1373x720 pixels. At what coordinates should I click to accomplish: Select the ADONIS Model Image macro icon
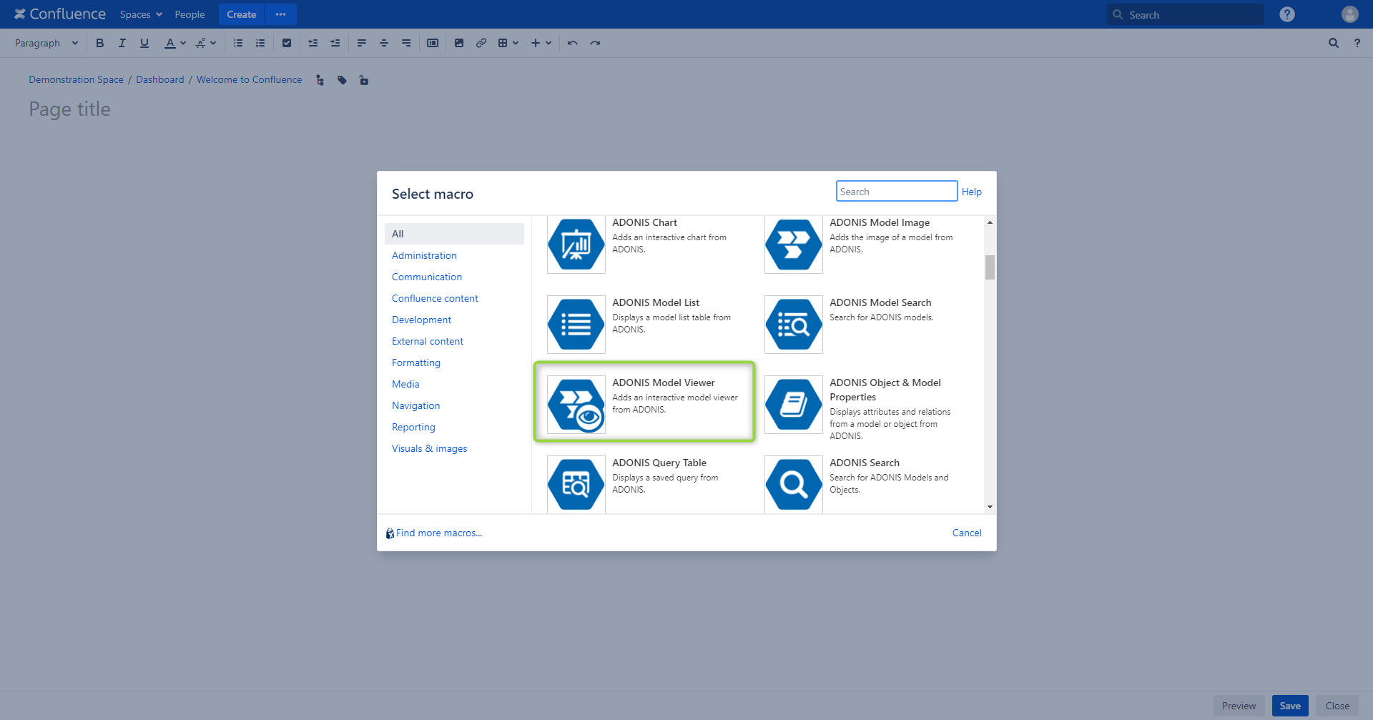click(794, 245)
